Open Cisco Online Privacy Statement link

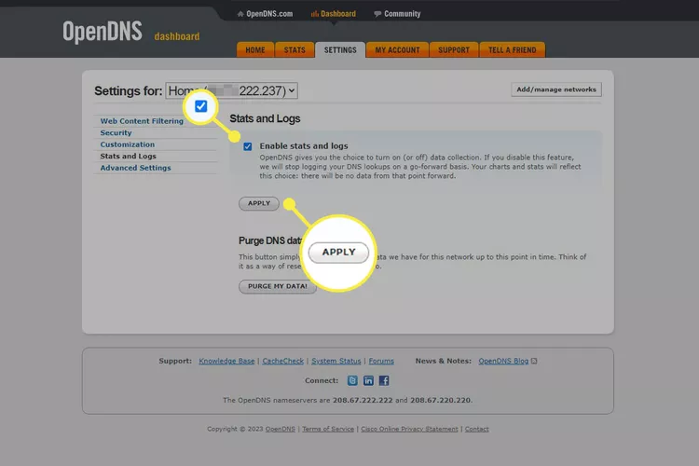click(x=409, y=429)
